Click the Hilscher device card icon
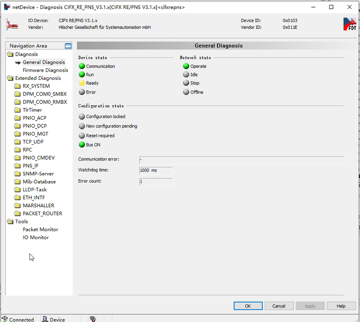Viewport: 360px width, 322px height. point(12,24)
